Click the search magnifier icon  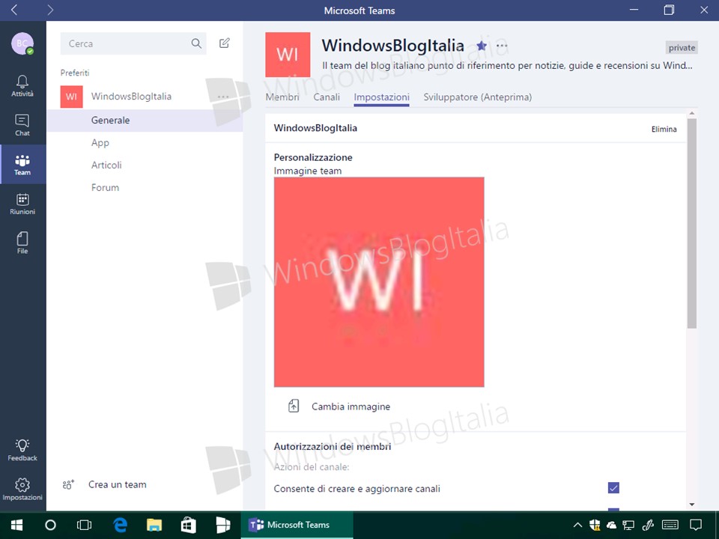click(x=196, y=43)
